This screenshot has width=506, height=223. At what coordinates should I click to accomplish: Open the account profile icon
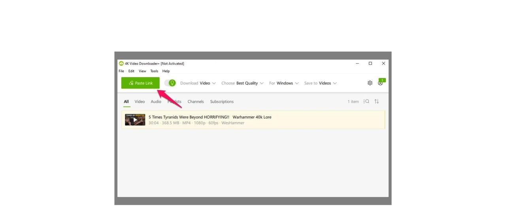(x=380, y=83)
